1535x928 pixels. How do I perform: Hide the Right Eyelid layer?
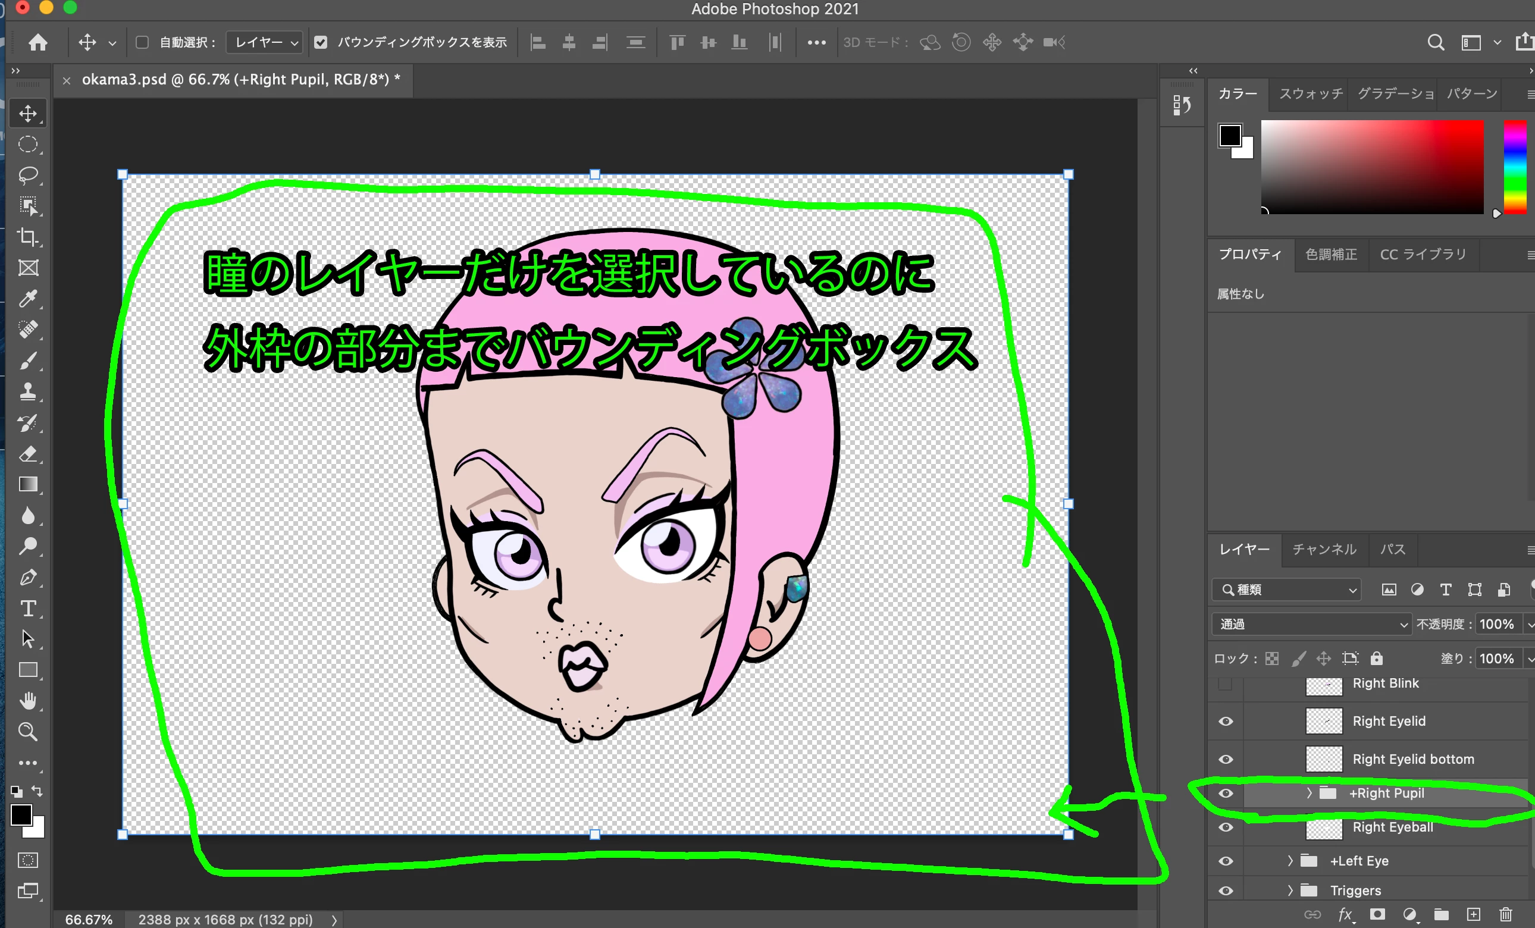(1226, 721)
